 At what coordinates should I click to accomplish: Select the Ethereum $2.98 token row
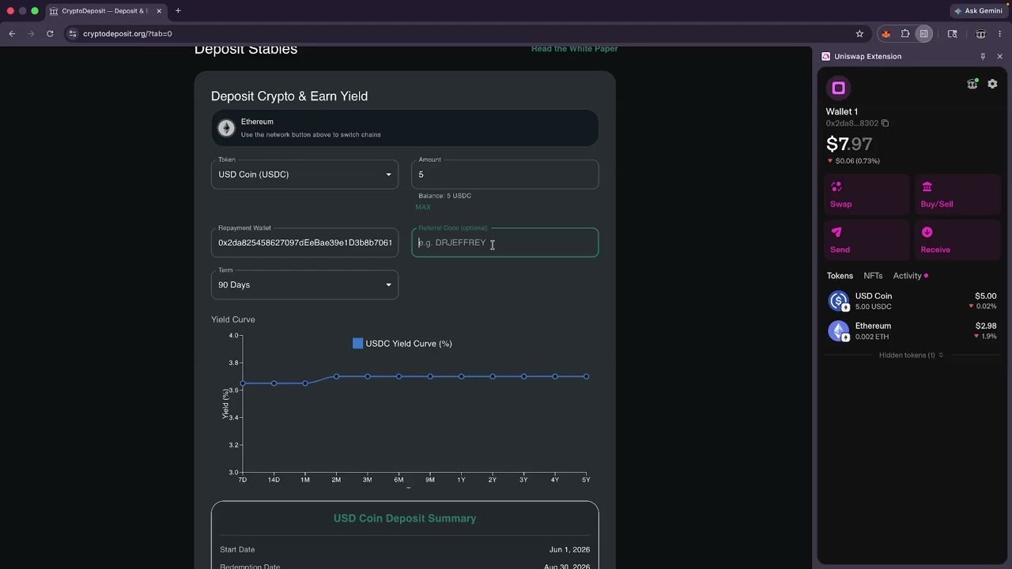point(911,331)
